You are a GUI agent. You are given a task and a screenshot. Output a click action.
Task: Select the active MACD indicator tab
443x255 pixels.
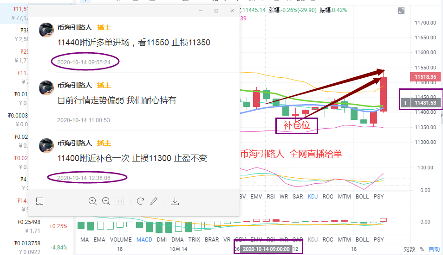pos(144,240)
